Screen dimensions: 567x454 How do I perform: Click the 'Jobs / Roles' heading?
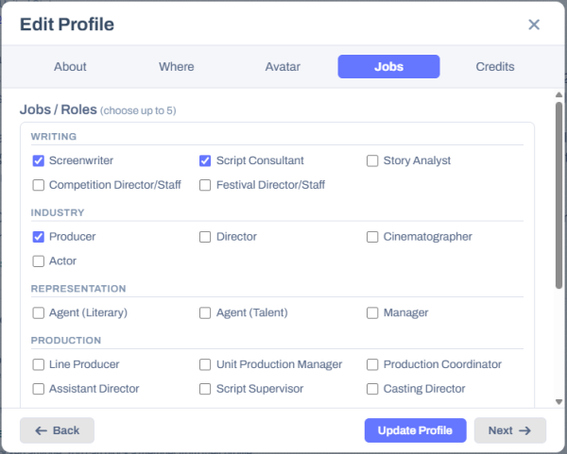(59, 109)
